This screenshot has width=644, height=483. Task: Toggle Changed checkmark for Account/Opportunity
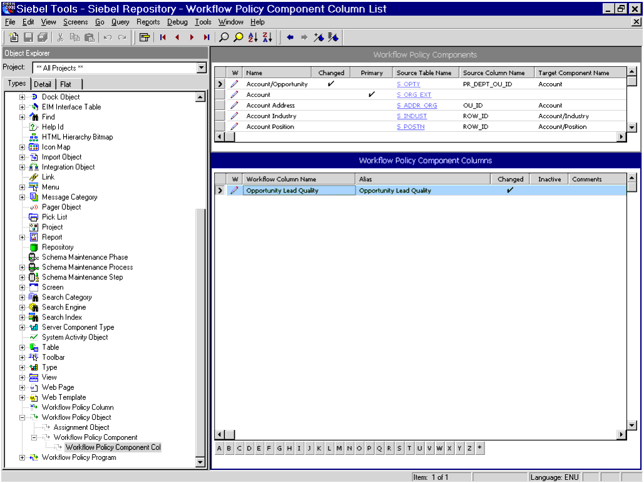click(331, 84)
